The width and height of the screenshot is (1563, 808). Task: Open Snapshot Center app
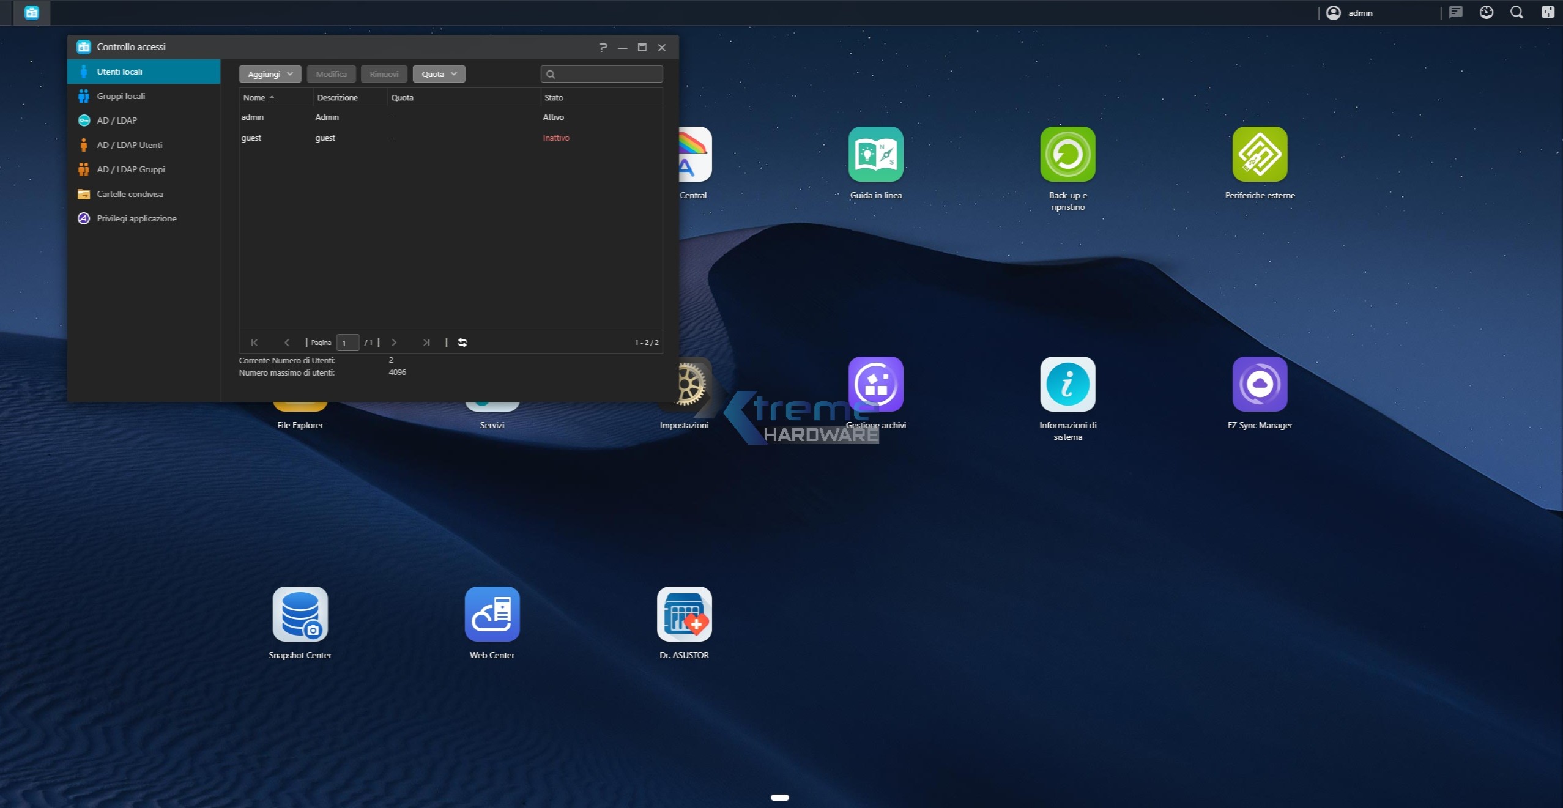[300, 614]
